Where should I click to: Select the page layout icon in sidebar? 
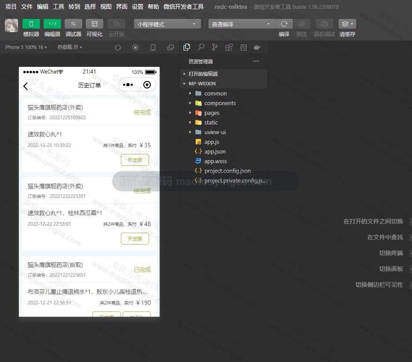[x=244, y=48]
